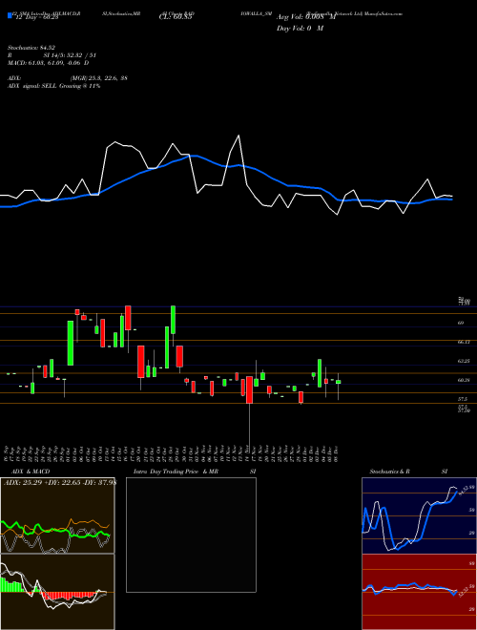Click 'ADX: 25.29 +DY: 22.65 -DY: 37.98' header
Viewport: 477px width, 630px height.
tap(60, 482)
